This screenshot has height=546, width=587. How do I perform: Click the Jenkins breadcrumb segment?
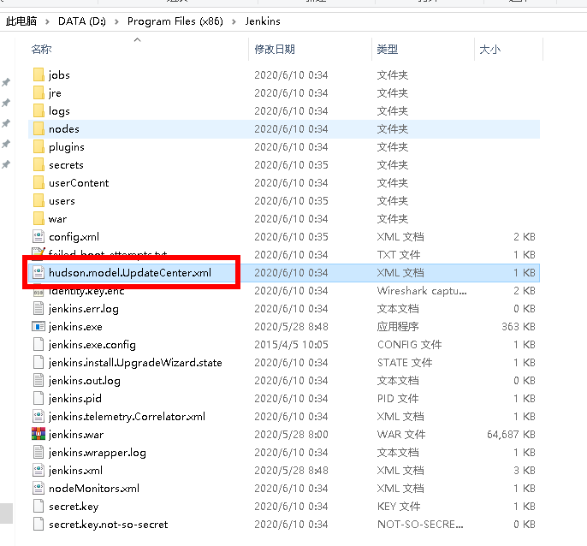263,21
